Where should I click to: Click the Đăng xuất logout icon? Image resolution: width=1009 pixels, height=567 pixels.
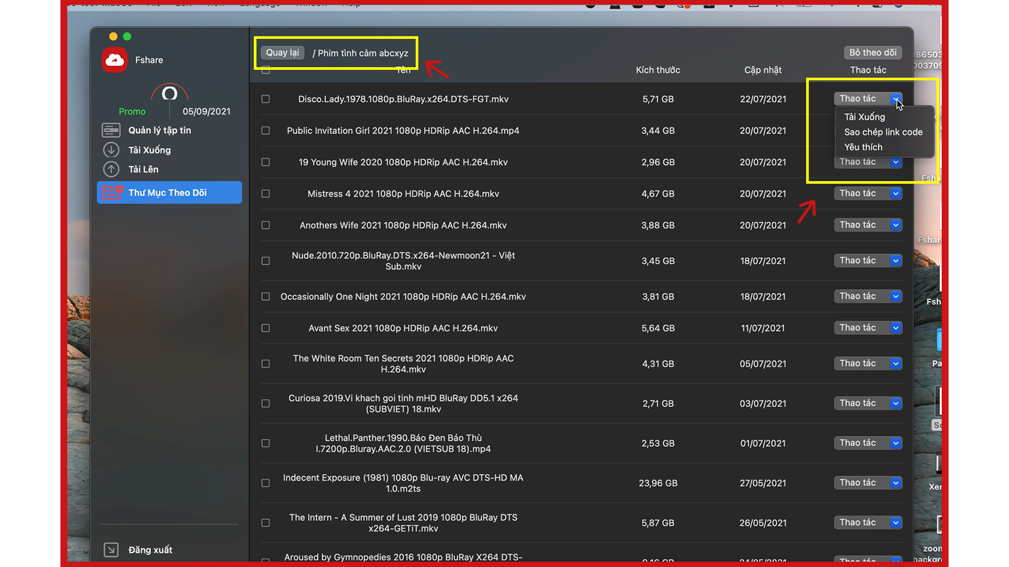pos(111,550)
